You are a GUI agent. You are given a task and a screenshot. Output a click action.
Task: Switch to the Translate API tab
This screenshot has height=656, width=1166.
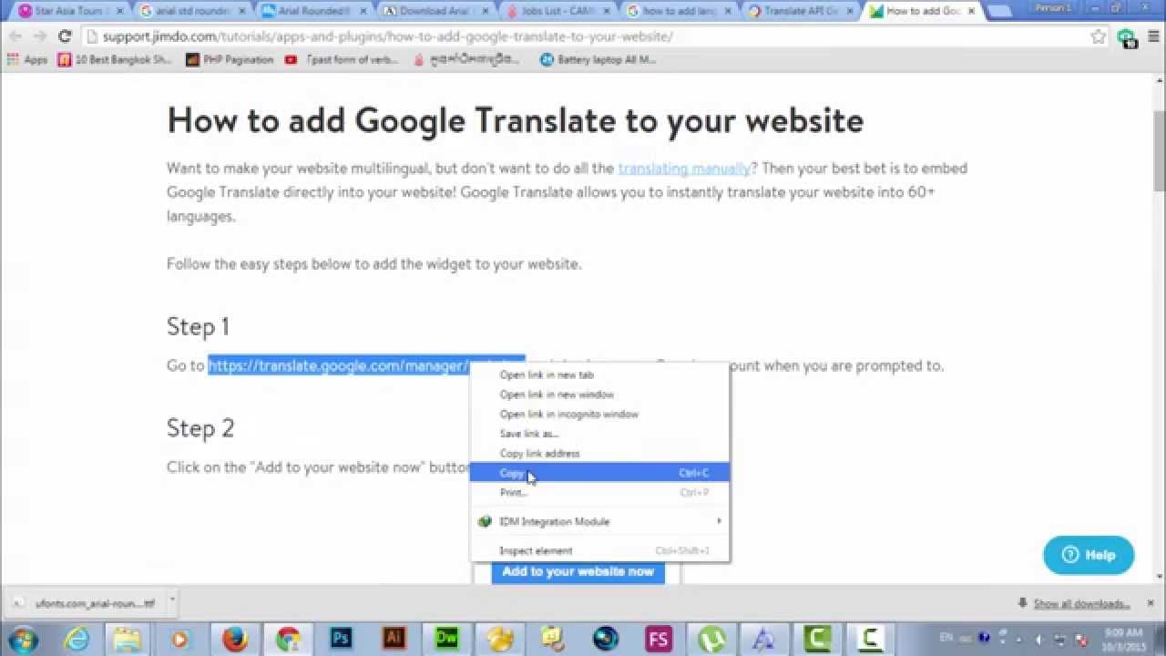[x=802, y=11]
